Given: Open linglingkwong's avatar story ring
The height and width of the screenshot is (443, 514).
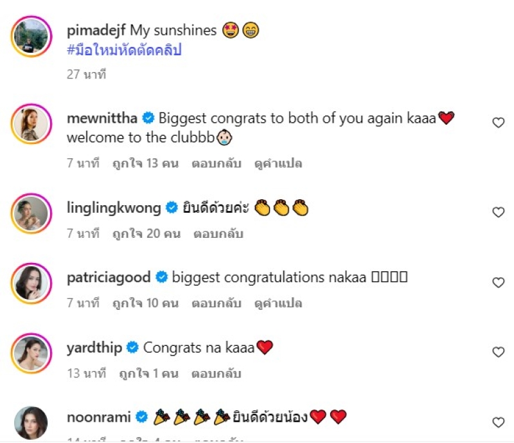Looking at the screenshot, I should click(x=31, y=213).
